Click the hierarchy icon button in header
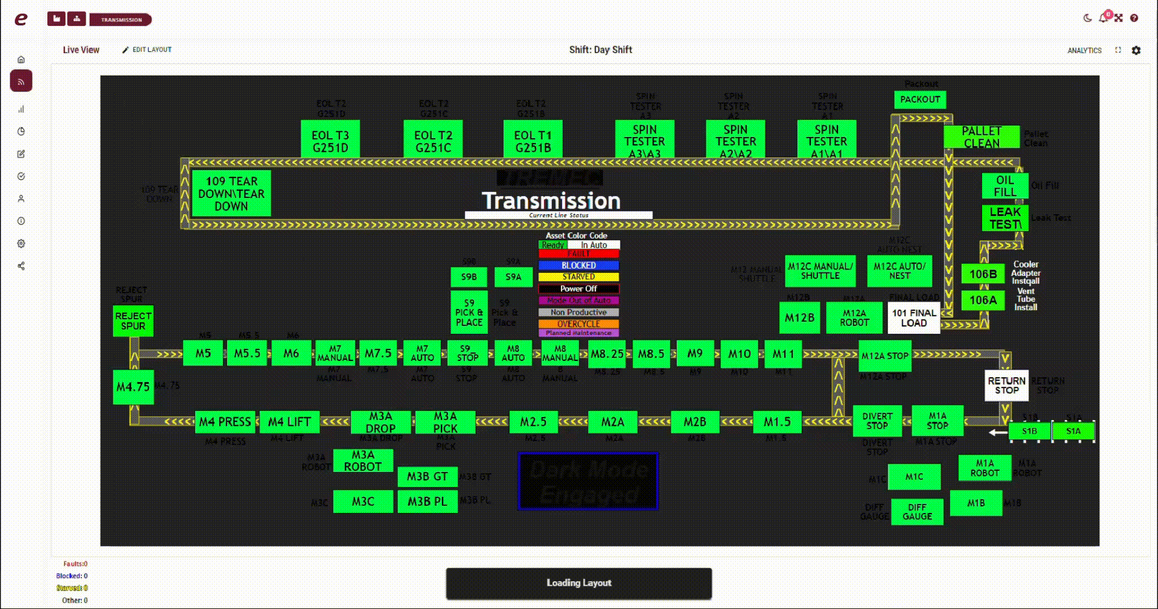 click(77, 19)
